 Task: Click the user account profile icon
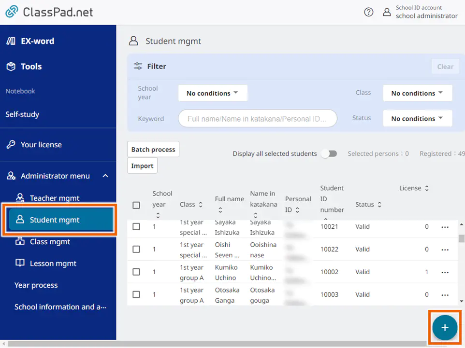point(387,12)
